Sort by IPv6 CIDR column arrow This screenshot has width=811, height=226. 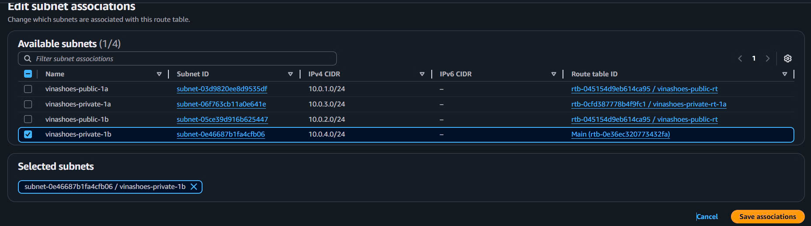[x=554, y=74]
